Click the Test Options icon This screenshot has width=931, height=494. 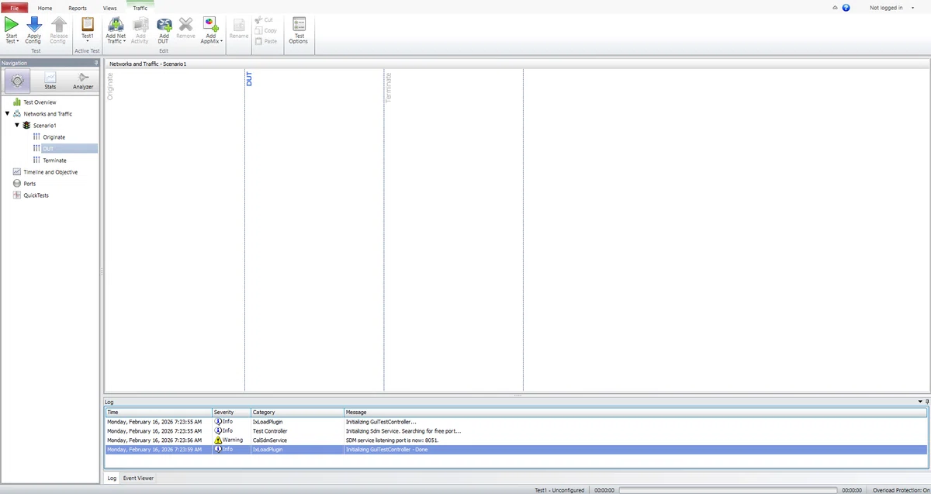pyautogui.click(x=299, y=24)
